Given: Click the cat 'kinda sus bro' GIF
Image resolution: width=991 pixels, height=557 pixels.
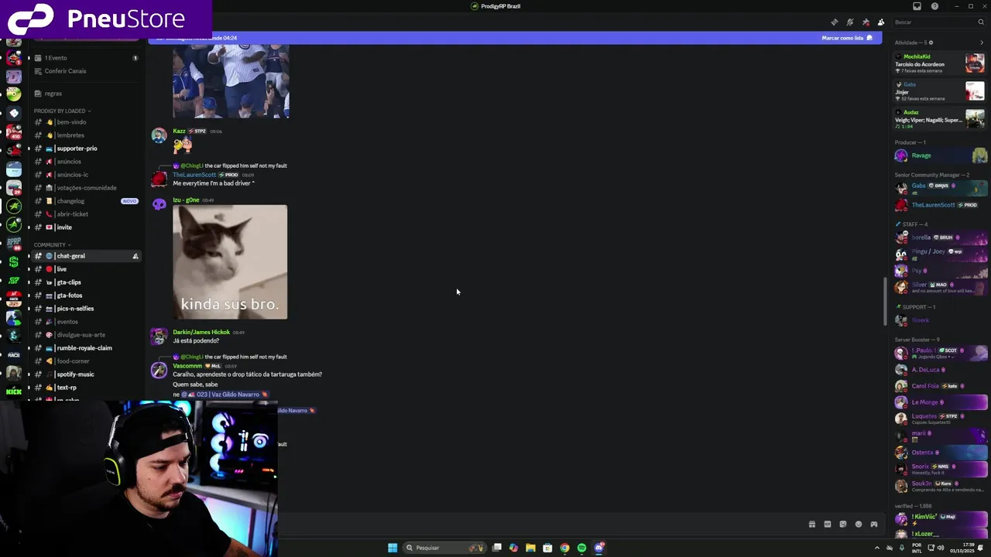Looking at the screenshot, I should (x=230, y=261).
